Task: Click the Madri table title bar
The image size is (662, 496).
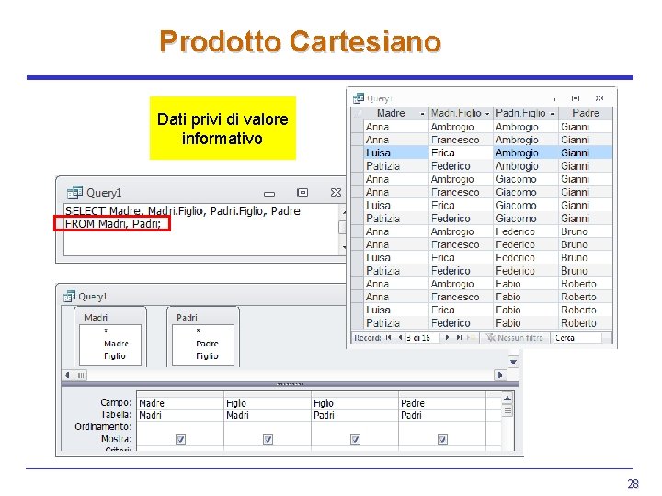Action: pos(110,317)
